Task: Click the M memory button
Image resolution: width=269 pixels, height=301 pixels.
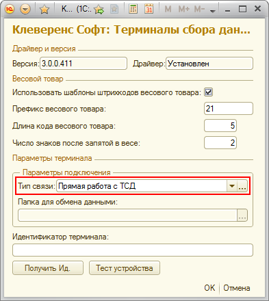Action: point(168,10)
